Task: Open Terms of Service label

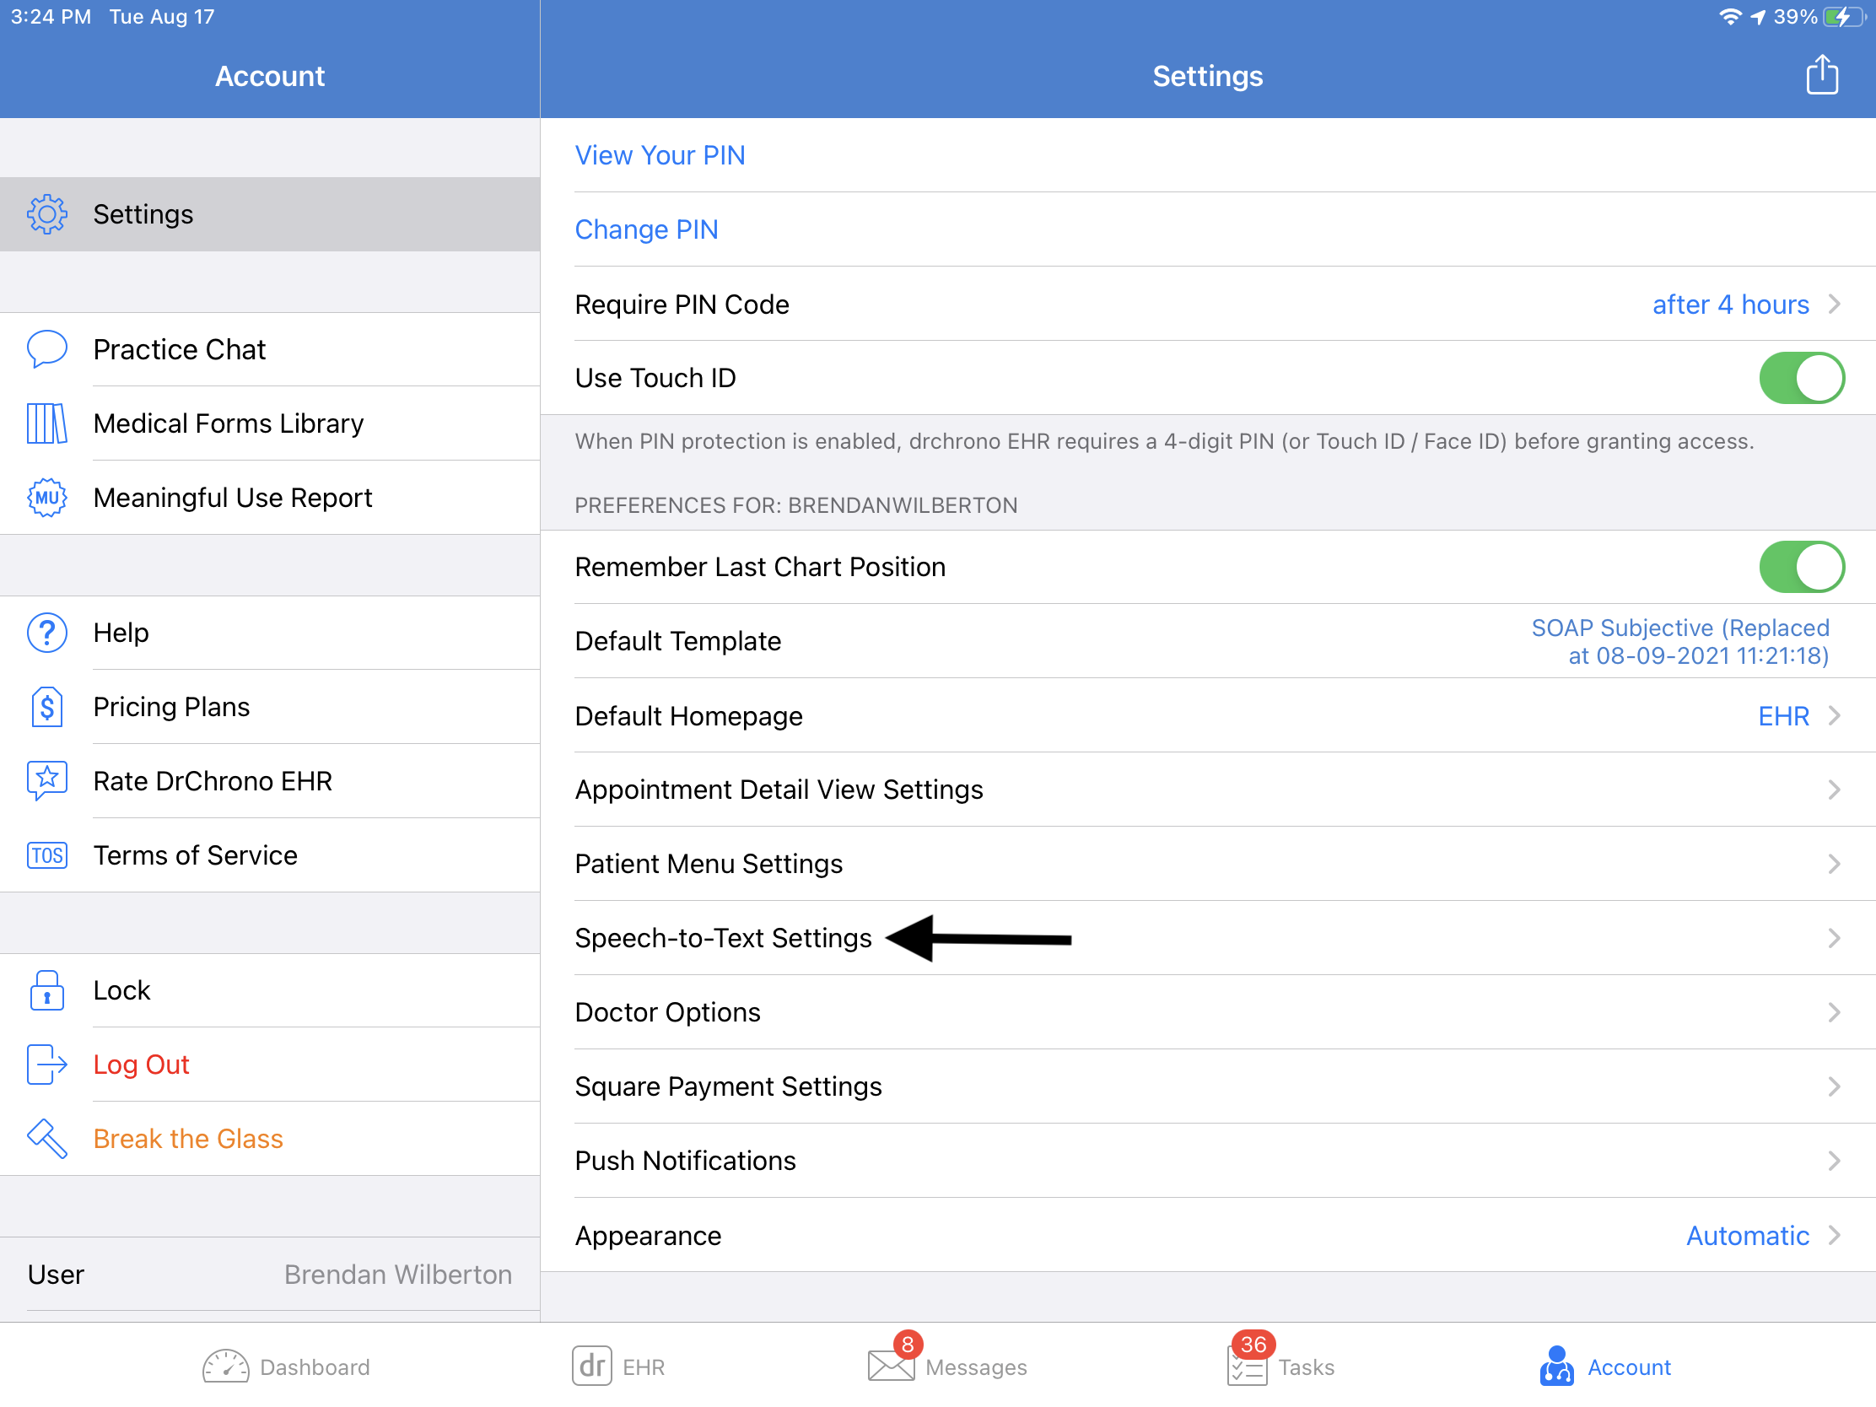Action: coord(195,854)
